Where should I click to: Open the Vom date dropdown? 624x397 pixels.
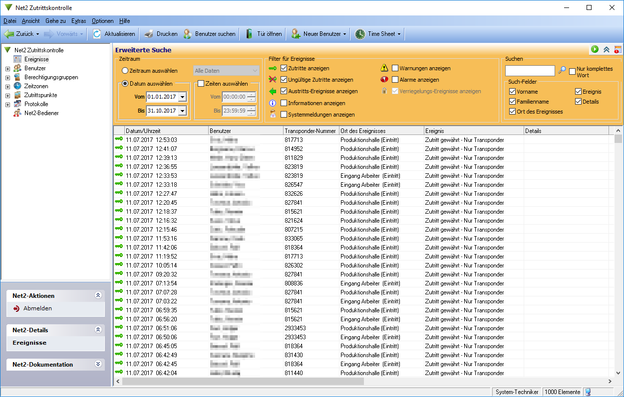click(x=182, y=97)
